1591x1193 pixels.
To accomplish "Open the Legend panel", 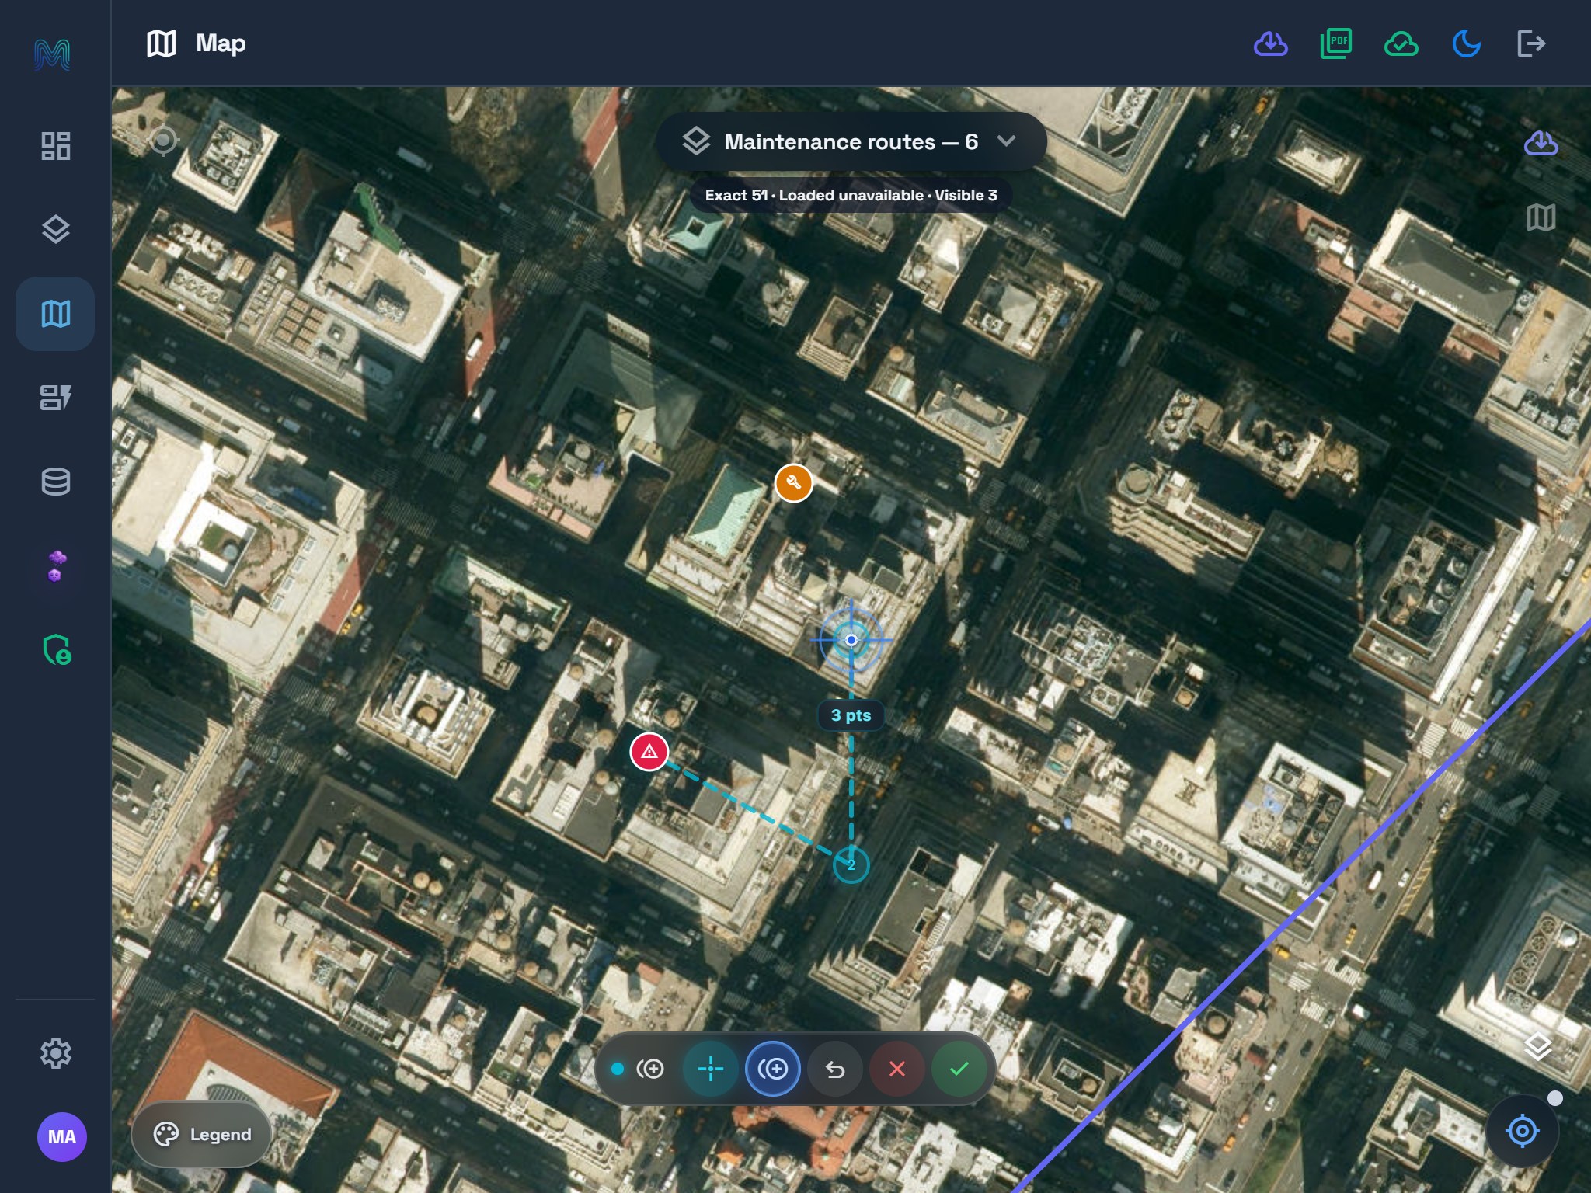I will pyautogui.click(x=202, y=1134).
